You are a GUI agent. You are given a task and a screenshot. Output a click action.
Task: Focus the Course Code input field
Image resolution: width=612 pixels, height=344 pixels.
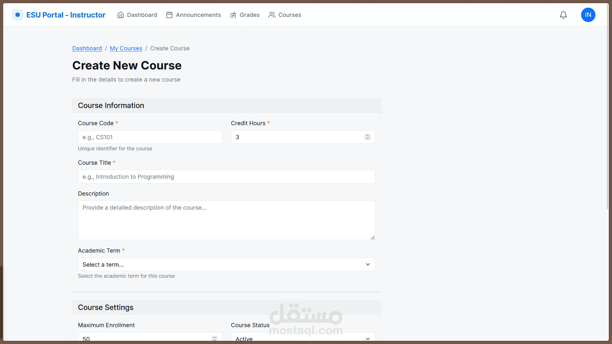(x=150, y=137)
